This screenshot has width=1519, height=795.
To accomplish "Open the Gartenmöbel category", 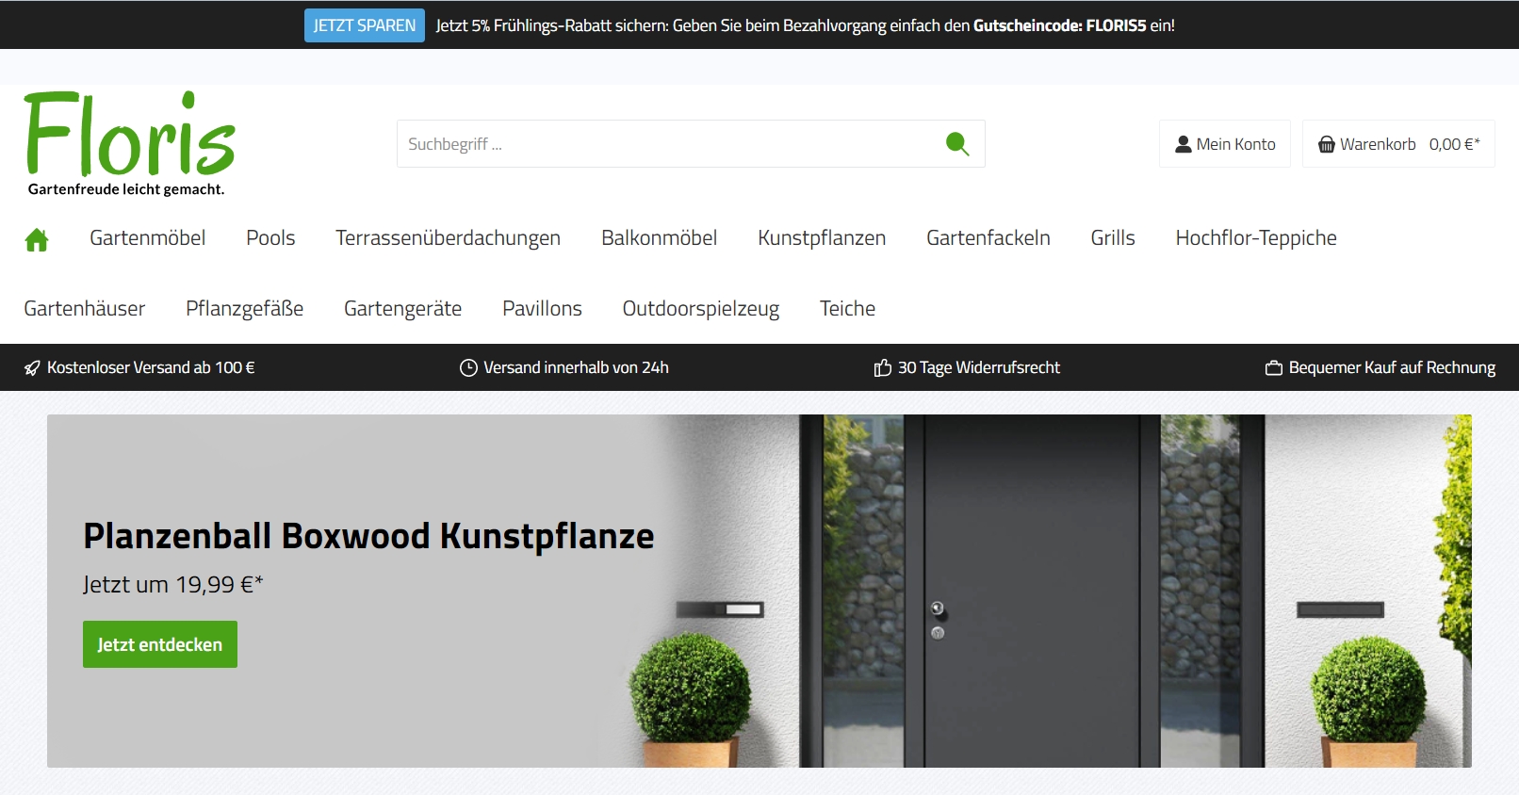I will 147,238.
